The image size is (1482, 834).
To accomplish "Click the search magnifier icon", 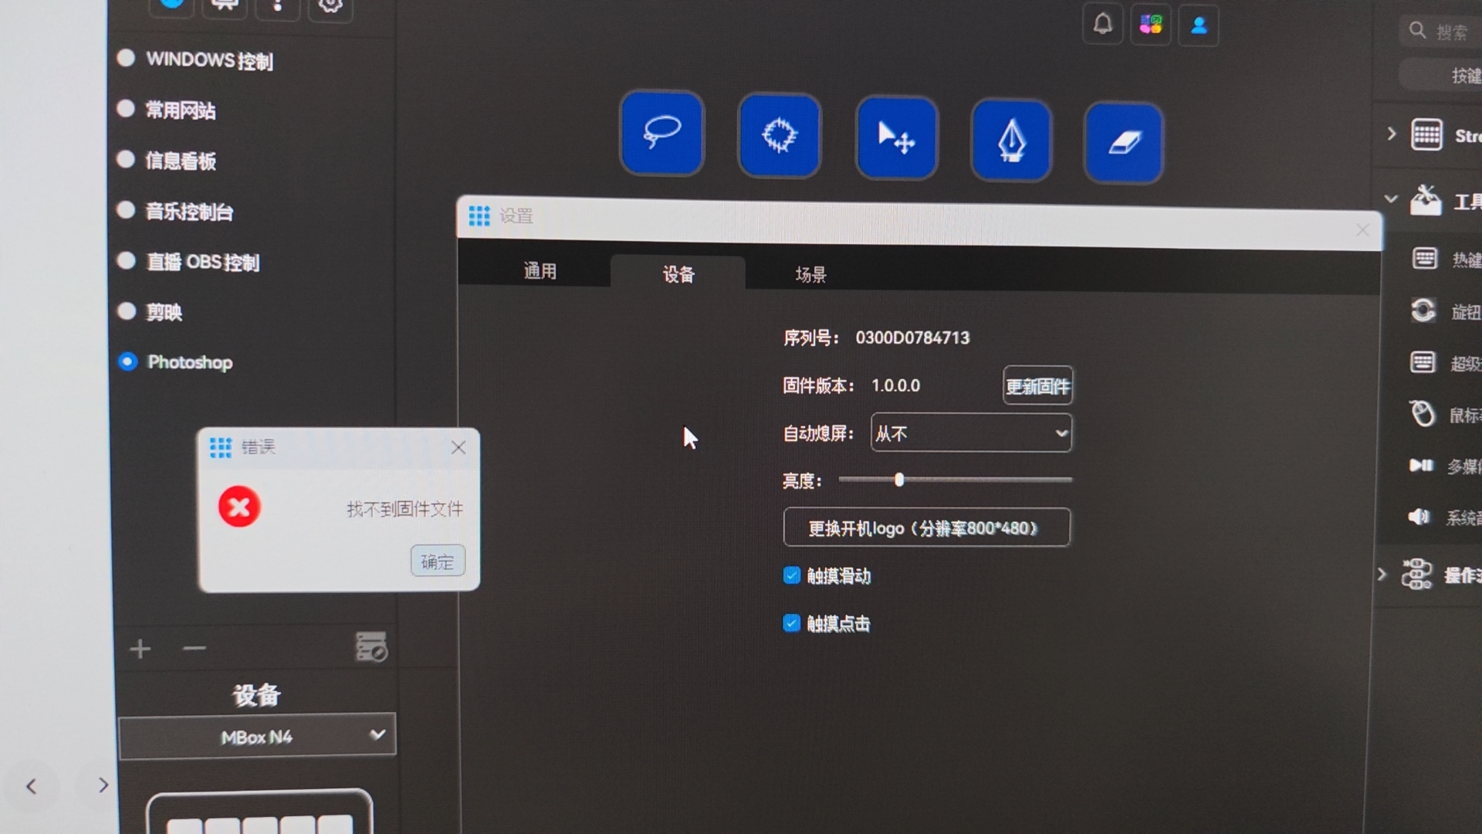I will 1417,30.
